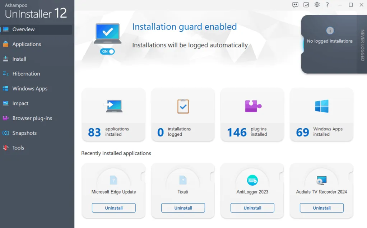Open help with the question mark icon

click(327, 5)
